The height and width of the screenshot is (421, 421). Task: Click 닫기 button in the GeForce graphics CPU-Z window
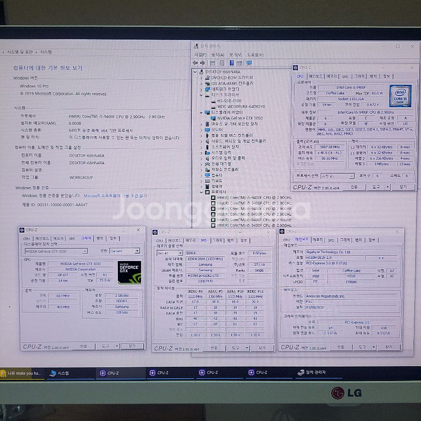pos(132,346)
